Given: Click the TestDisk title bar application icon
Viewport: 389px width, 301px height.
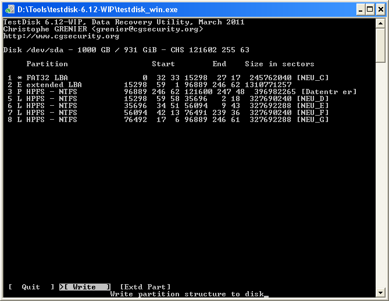Looking at the screenshot, I should point(10,9).
